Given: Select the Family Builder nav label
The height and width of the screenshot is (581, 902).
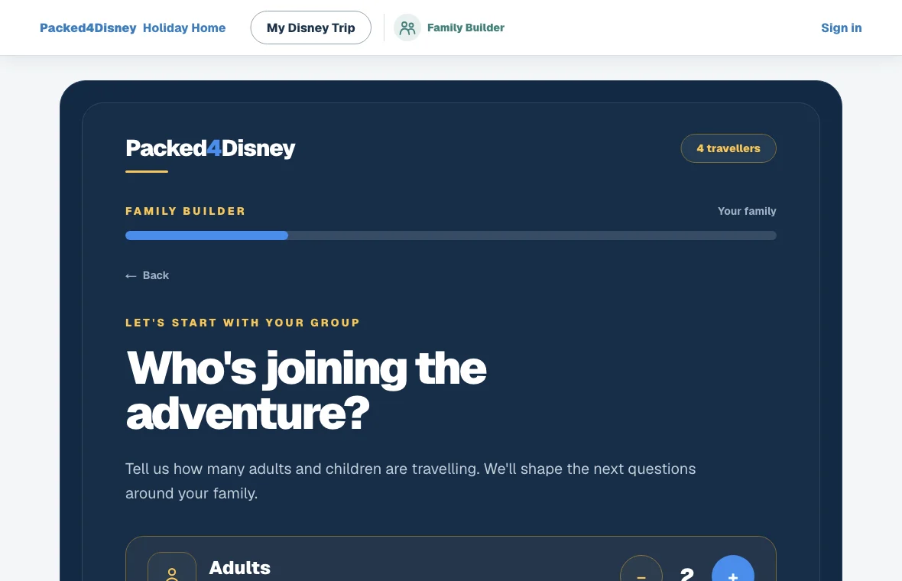Looking at the screenshot, I should pos(466,28).
